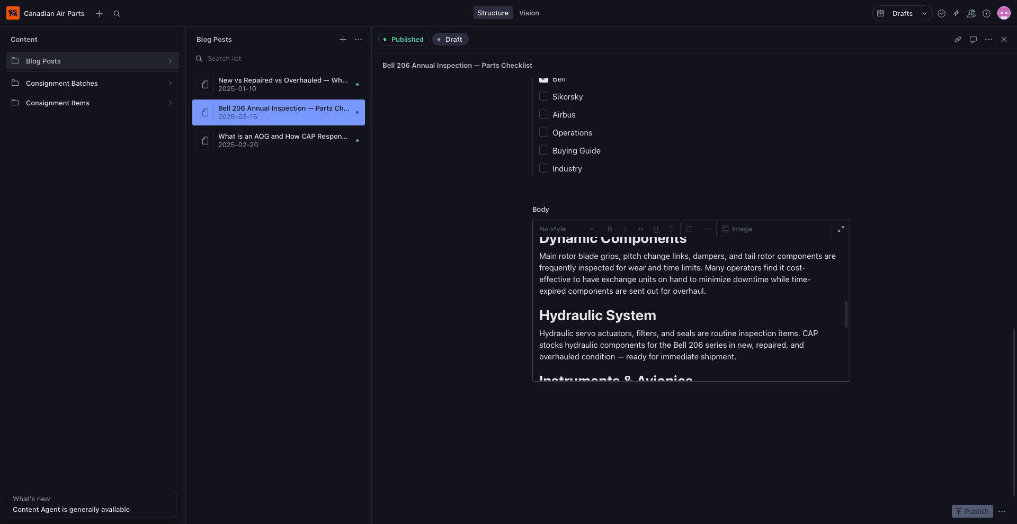Open the help question mark icon
Screen dimensions: 1017x524
click(x=986, y=13)
